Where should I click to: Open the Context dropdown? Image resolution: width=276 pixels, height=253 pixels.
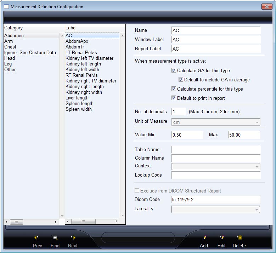(x=216, y=167)
